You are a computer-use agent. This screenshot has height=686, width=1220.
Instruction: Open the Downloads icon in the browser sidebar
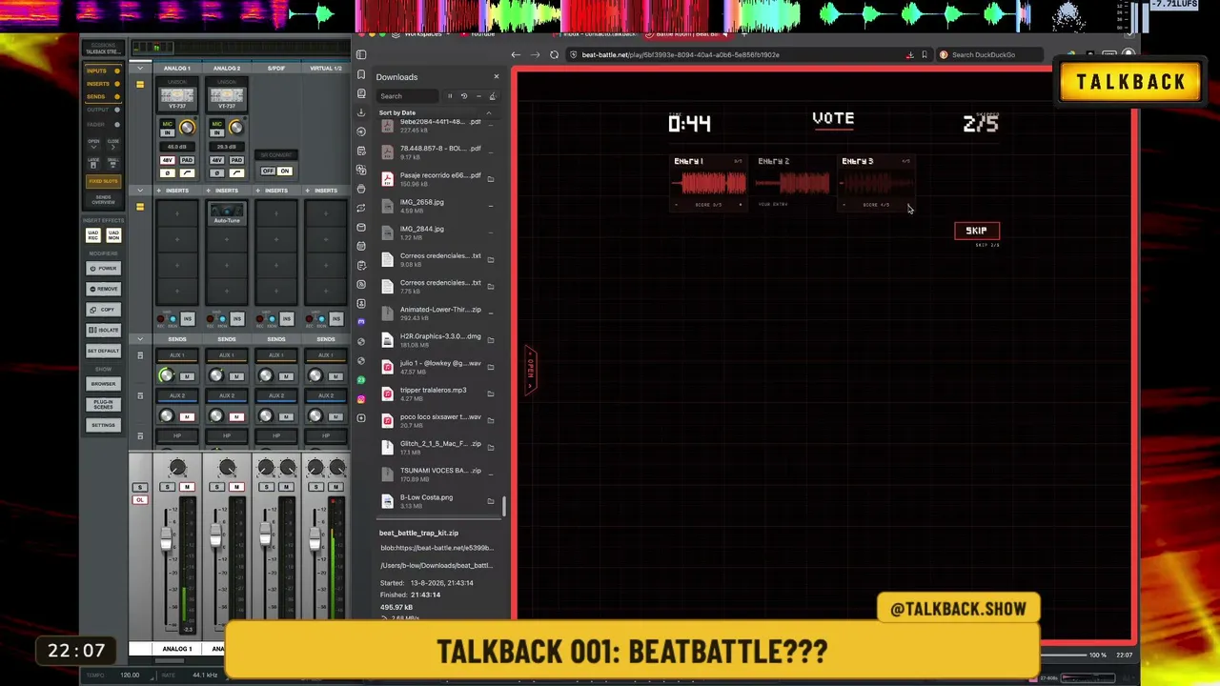[361, 112]
